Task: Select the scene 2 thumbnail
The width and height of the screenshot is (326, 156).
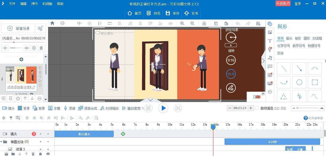Action: (x=21, y=75)
